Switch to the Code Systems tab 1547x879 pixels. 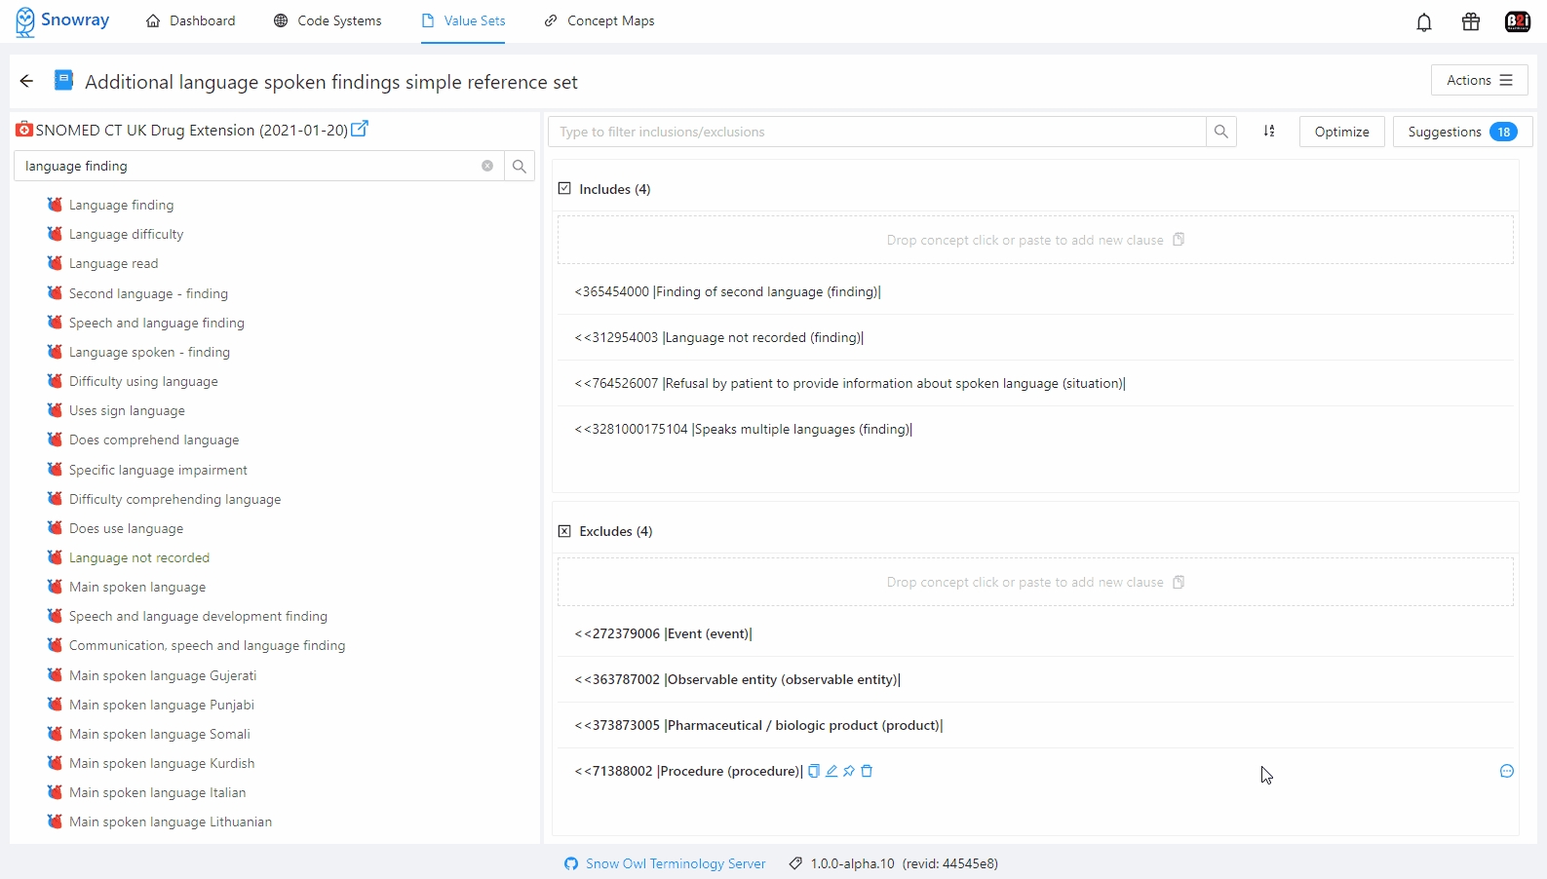pyautogui.click(x=328, y=20)
